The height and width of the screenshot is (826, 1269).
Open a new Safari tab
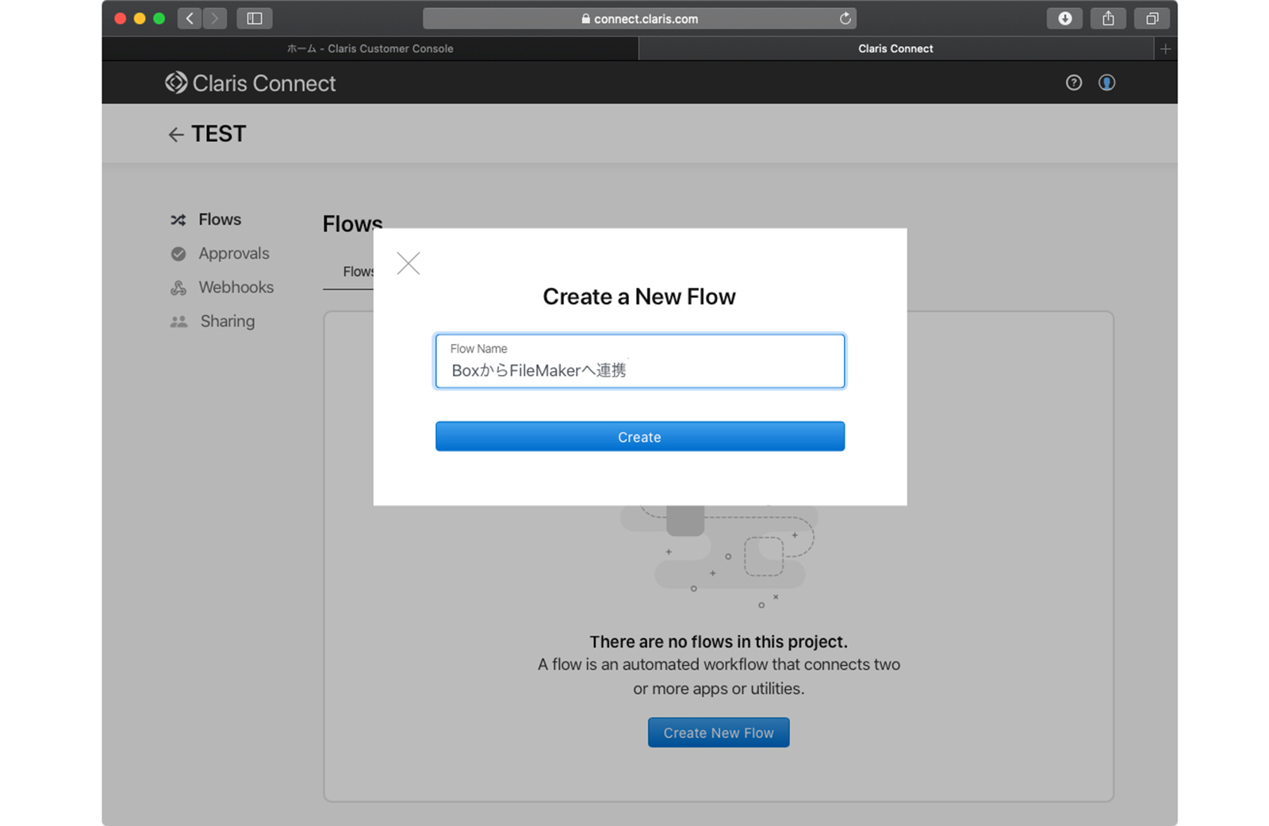tap(1165, 49)
